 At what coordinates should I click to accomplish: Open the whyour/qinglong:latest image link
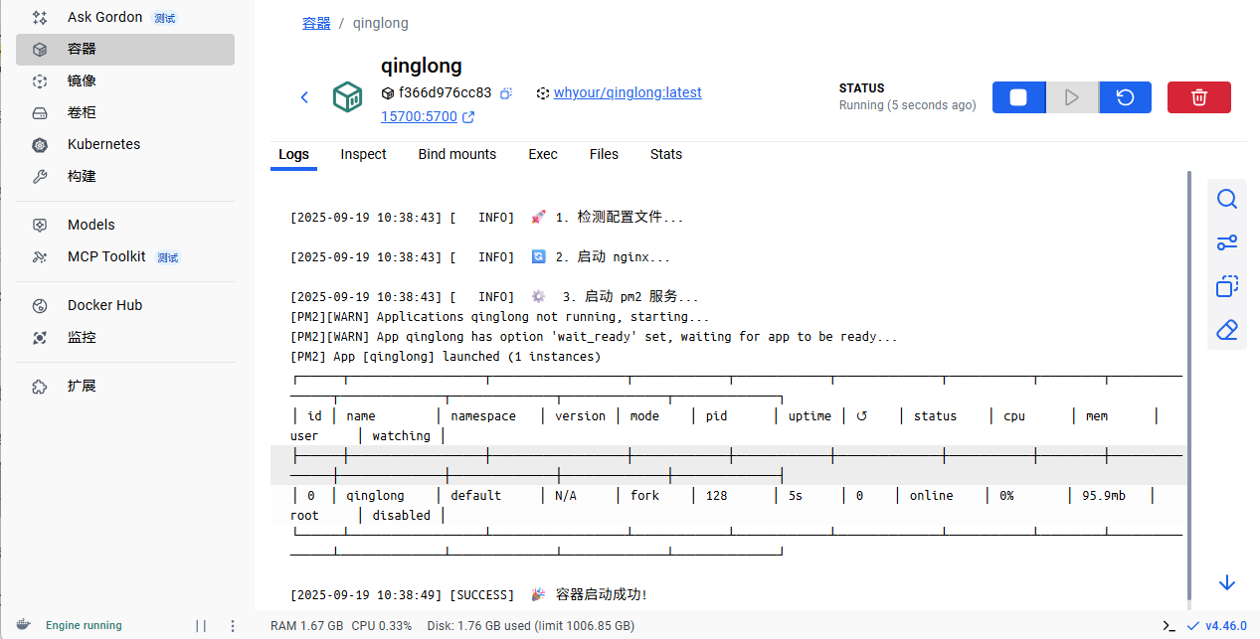pos(627,92)
